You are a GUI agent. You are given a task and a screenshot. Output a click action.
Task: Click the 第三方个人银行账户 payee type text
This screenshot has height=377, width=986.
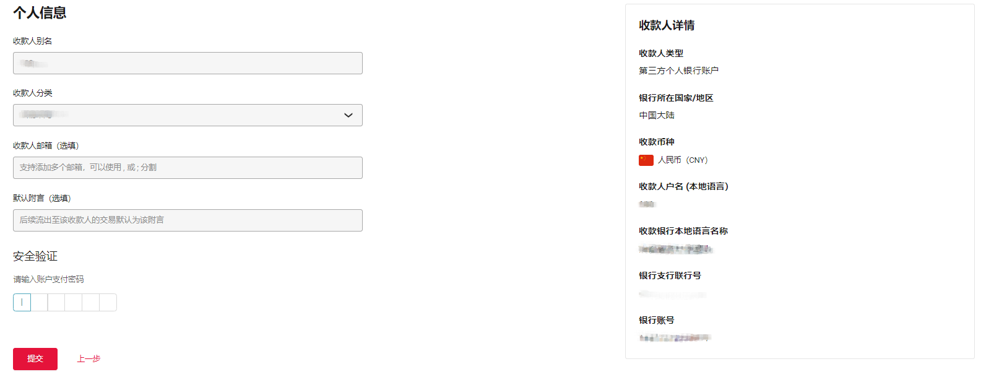pos(678,71)
